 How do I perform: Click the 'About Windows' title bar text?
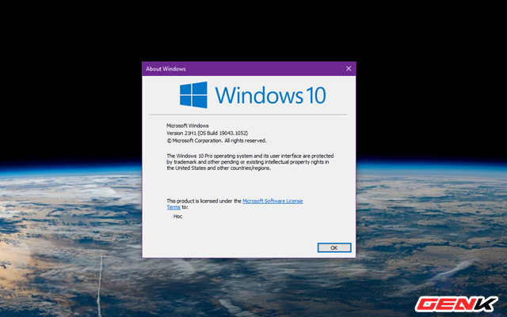[166, 69]
